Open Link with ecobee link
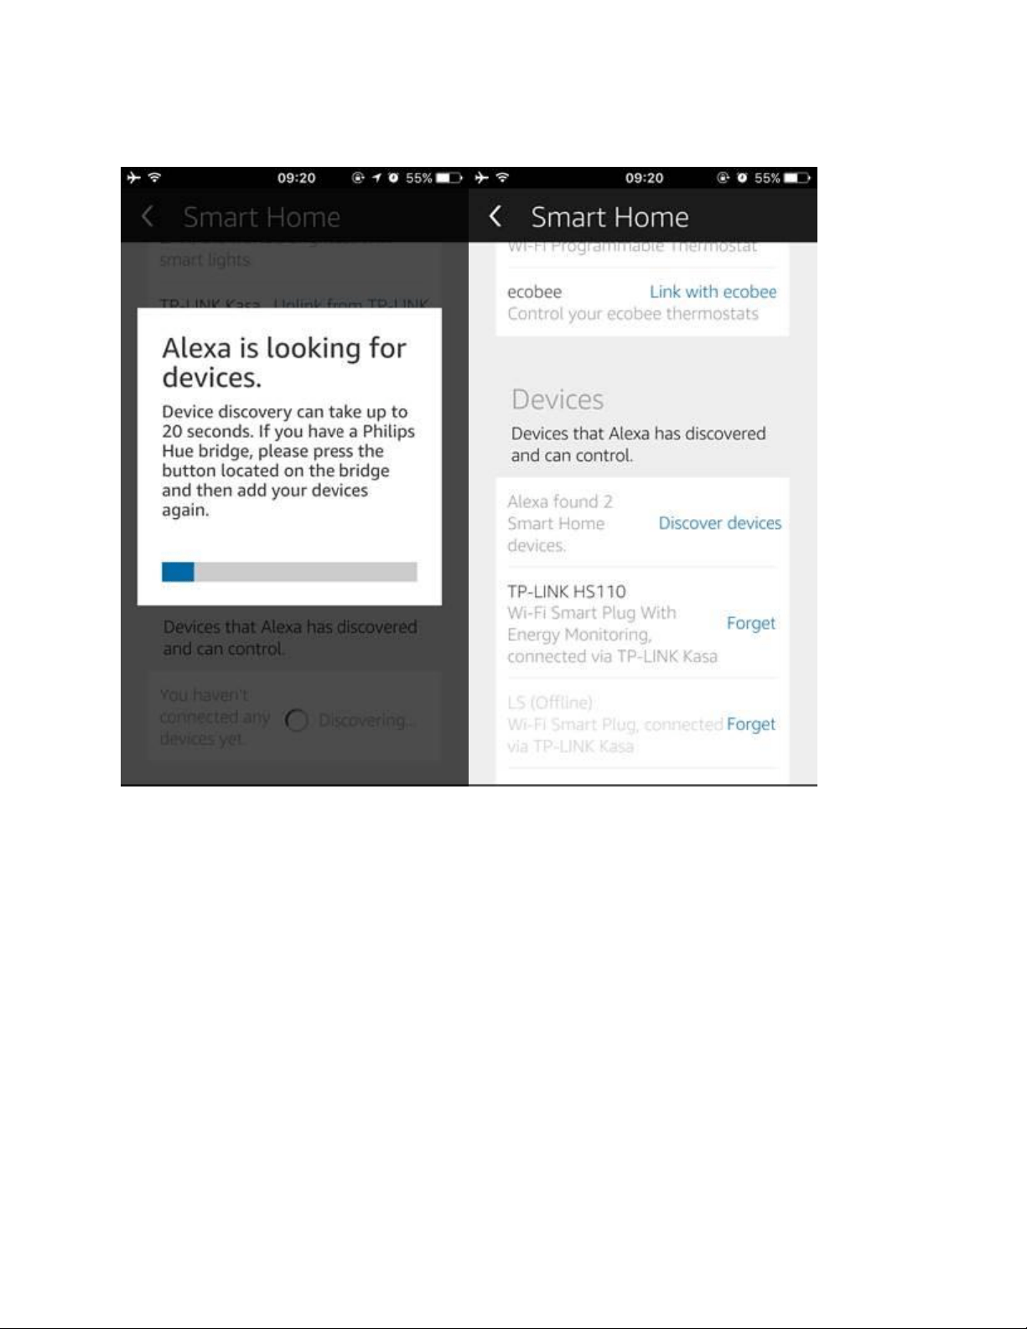1027x1329 pixels. click(713, 292)
